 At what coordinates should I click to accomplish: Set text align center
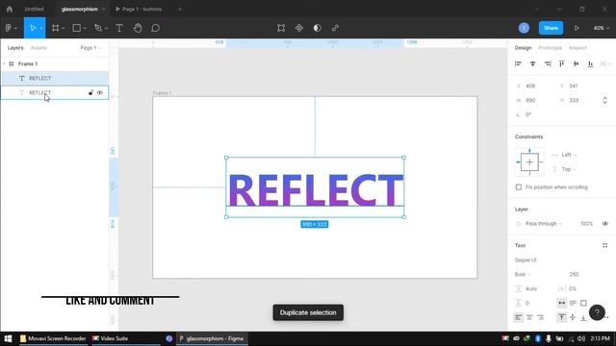coord(529,317)
